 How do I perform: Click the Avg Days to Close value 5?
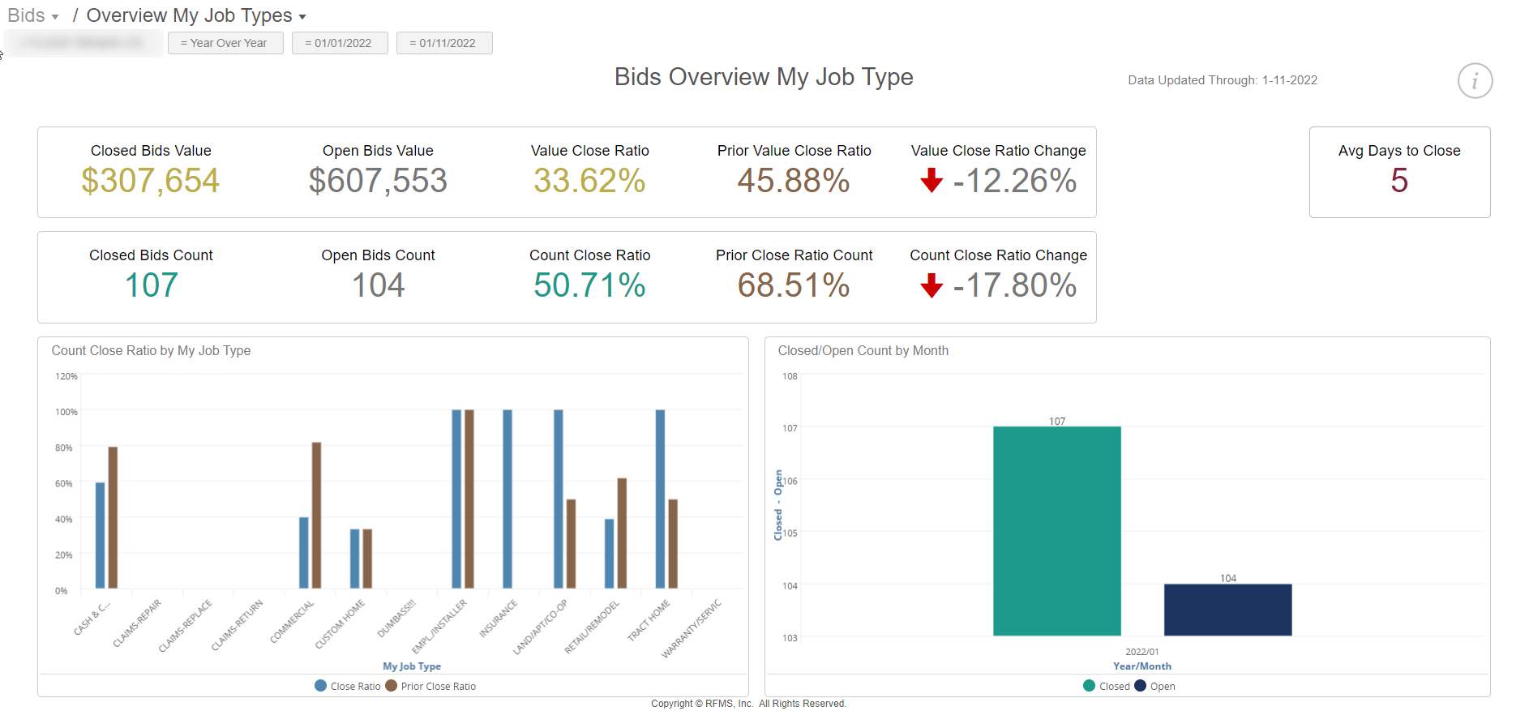pyautogui.click(x=1399, y=181)
